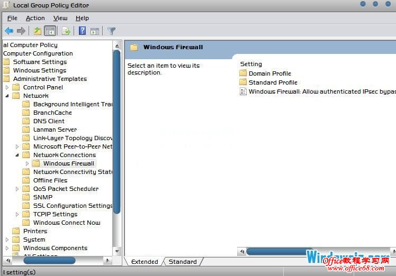This screenshot has width=396, height=276.
Task: Collapse the Network Connections node
Action: click(17, 155)
